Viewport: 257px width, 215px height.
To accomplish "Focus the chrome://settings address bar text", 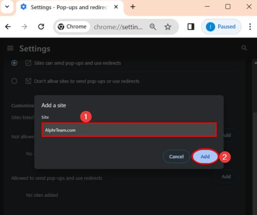I will coord(118,27).
